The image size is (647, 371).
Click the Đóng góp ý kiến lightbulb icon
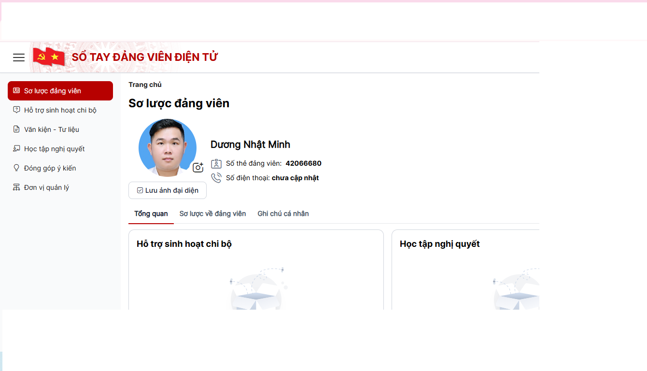[16, 168]
